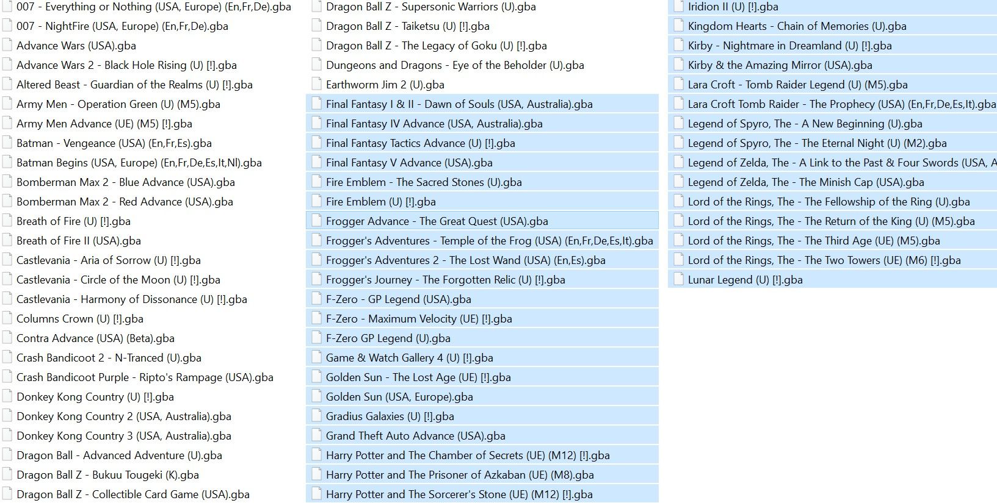Screen dimensions: 997x503
Task: Select Army Men - Operation Green file
Action: click(118, 104)
